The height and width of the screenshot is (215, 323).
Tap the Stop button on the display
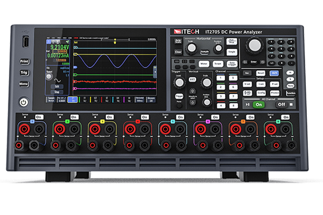pos(57,92)
